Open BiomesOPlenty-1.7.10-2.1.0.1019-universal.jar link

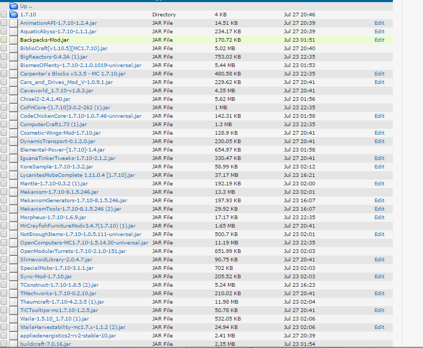click(x=81, y=65)
